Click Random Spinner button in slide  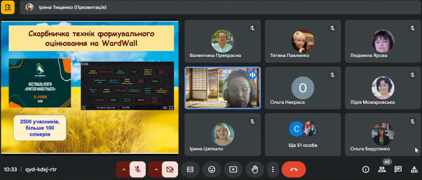[106, 108]
